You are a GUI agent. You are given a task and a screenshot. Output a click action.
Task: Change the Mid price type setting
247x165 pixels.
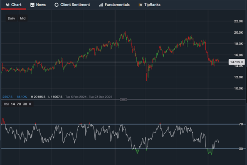coord(22,18)
